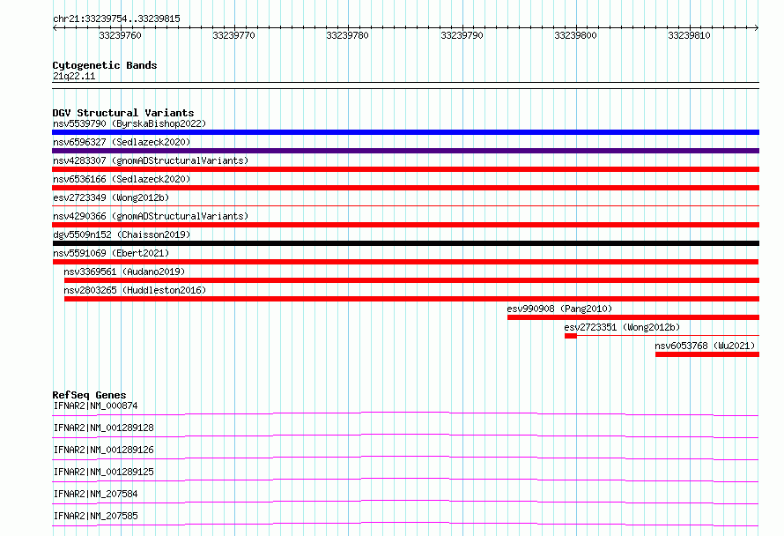Select the 21q22.11 band label
Screen dimensions: 784x536
(74, 76)
